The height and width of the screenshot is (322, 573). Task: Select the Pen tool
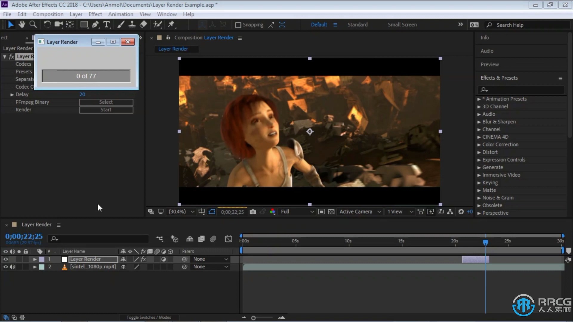click(x=95, y=24)
